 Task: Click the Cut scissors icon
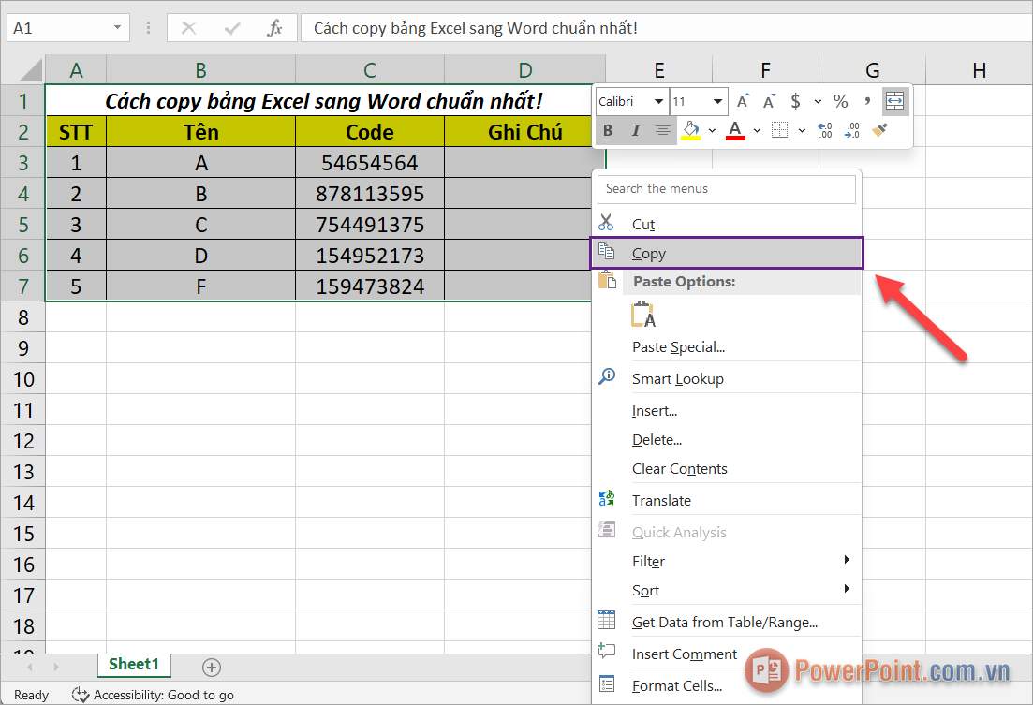(606, 223)
